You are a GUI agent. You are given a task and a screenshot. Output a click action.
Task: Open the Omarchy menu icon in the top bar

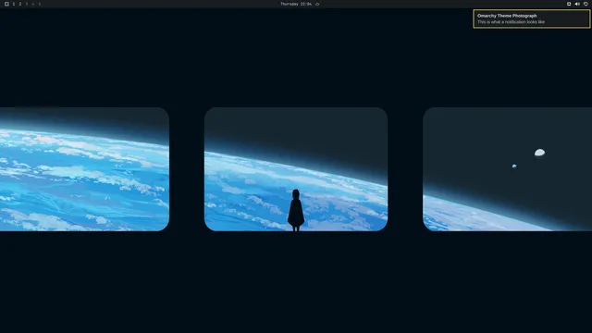point(6,4)
